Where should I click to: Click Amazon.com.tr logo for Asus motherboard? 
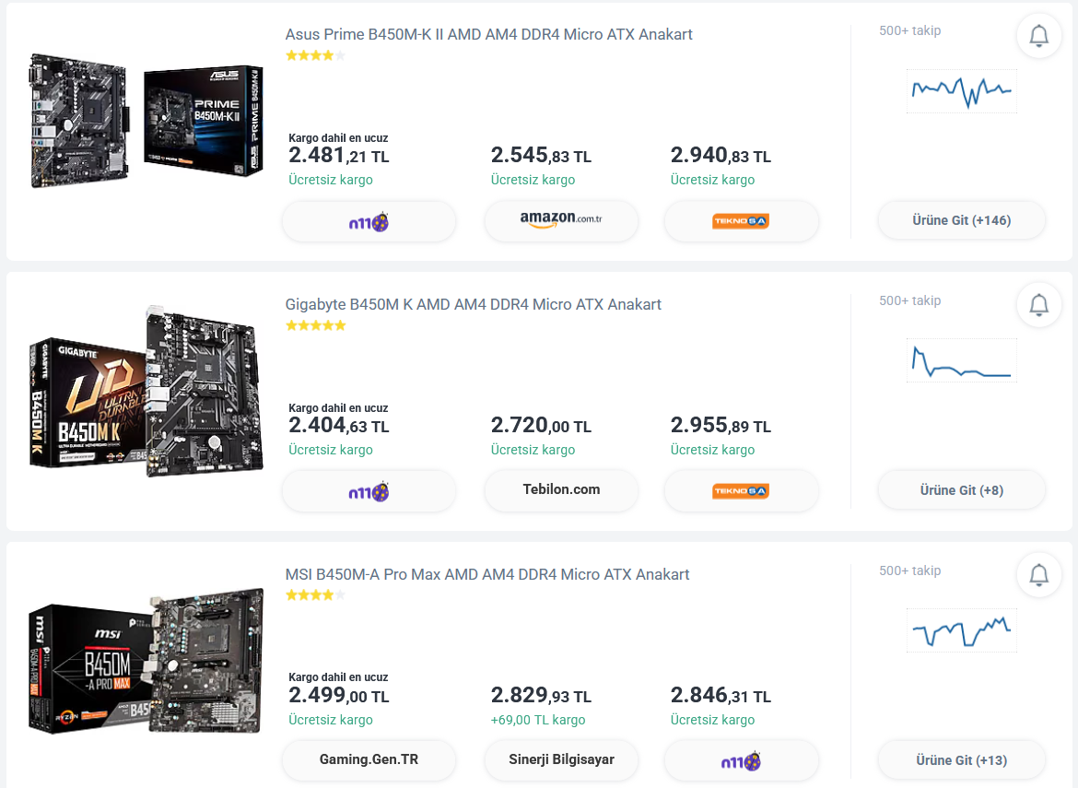[561, 221]
